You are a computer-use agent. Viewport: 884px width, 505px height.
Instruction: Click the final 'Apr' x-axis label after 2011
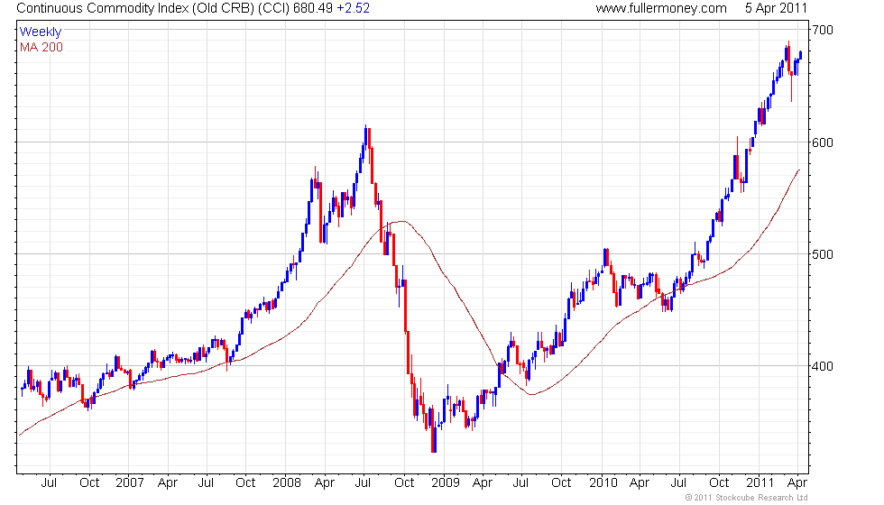(797, 482)
